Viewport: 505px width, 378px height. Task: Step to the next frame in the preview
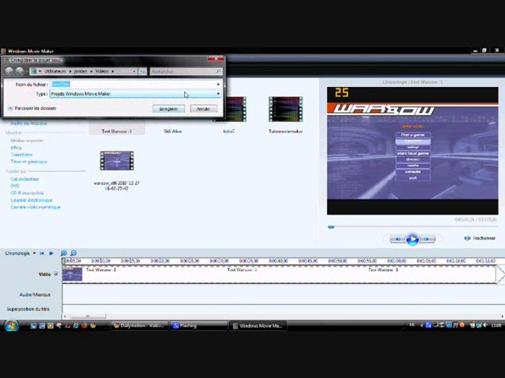[427, 239]
